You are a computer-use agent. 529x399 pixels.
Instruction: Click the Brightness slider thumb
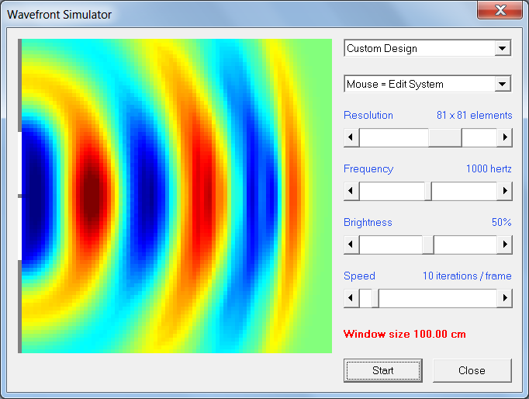click(428, 244)
